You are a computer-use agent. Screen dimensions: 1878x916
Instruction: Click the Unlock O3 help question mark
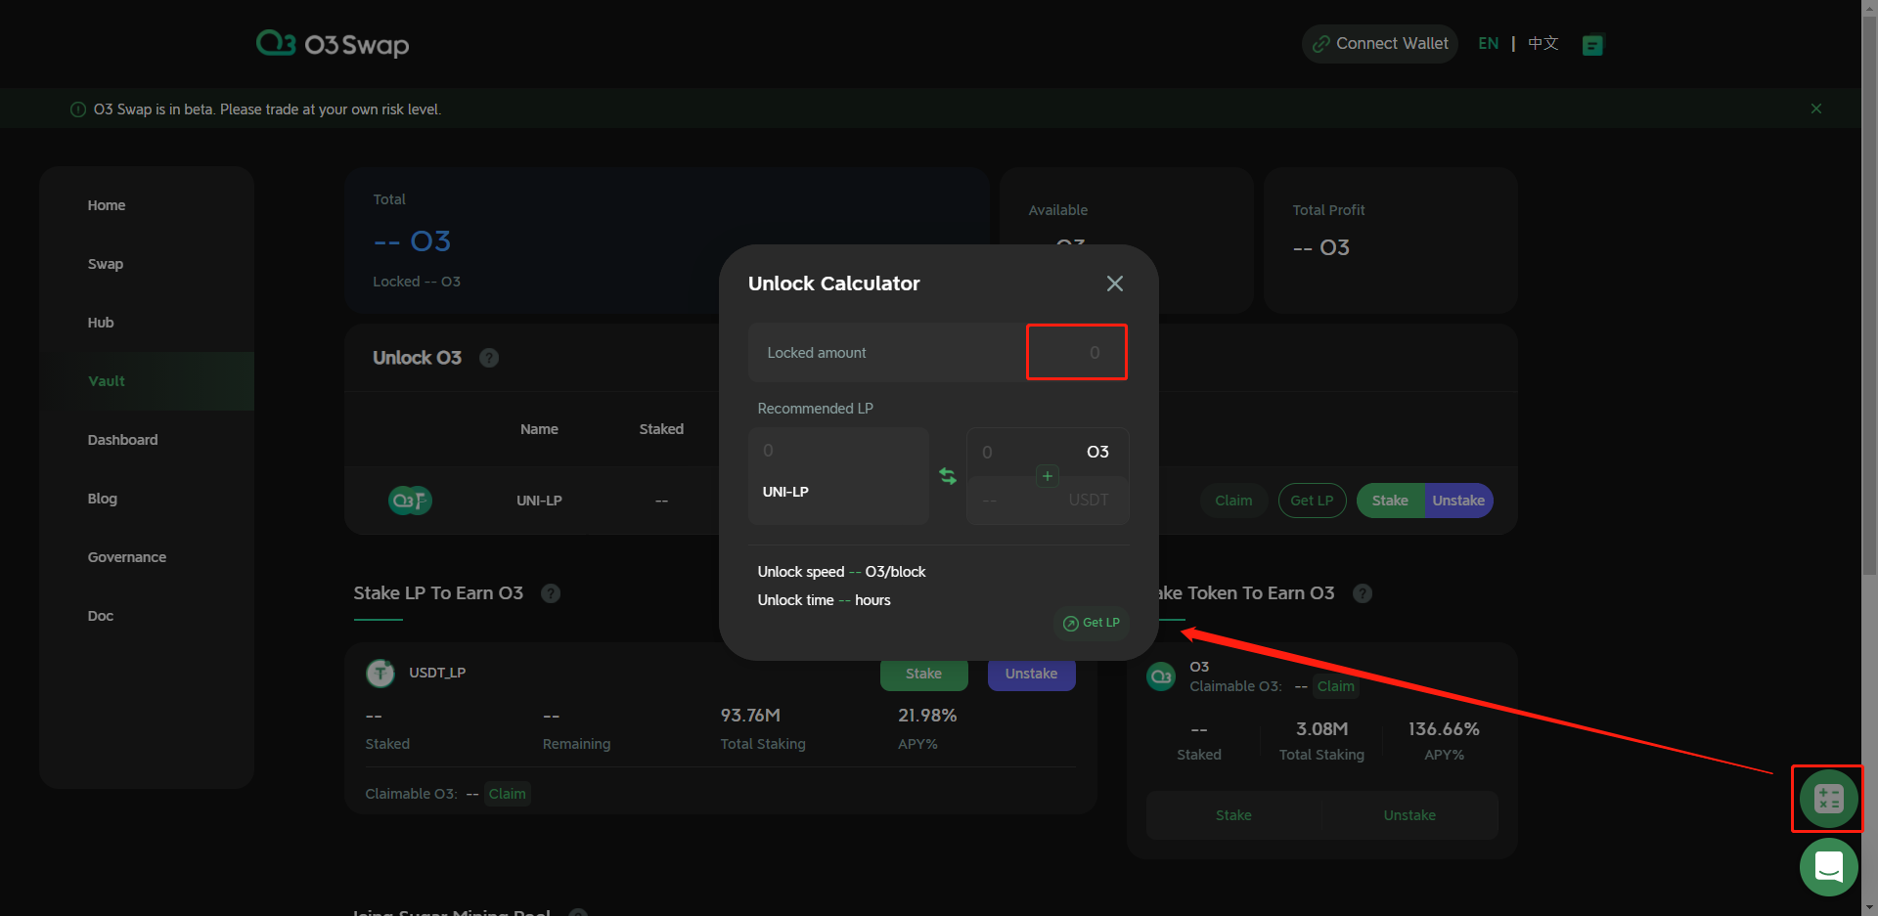click(x=489, y=358)
